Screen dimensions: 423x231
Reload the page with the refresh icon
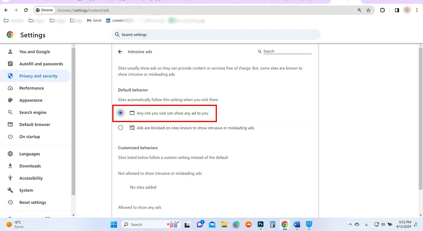tap(26, 10)
